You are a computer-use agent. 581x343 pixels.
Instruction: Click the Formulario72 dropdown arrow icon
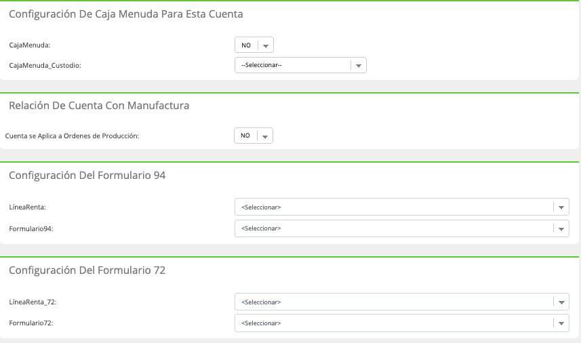561,324
